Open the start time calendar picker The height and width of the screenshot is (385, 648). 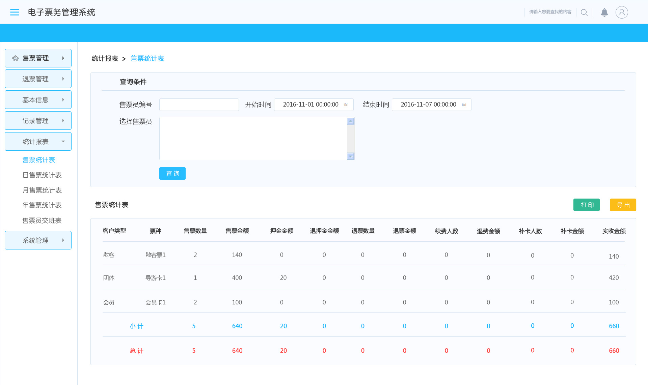coord(347,105)
